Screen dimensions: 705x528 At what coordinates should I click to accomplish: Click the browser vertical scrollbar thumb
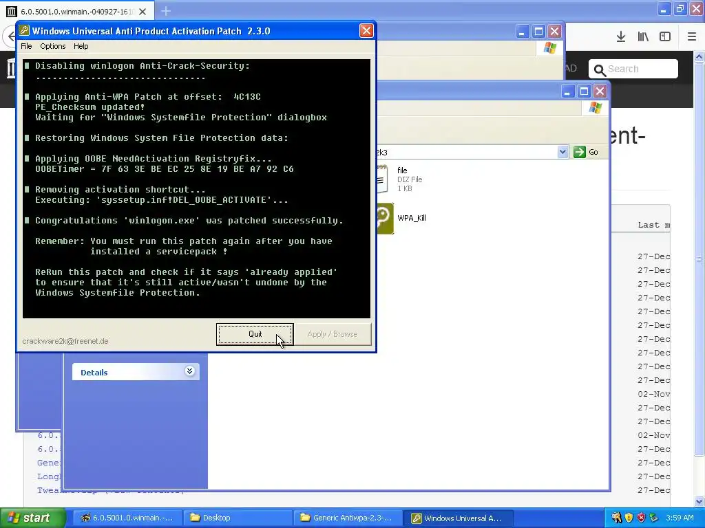point(699,259)
